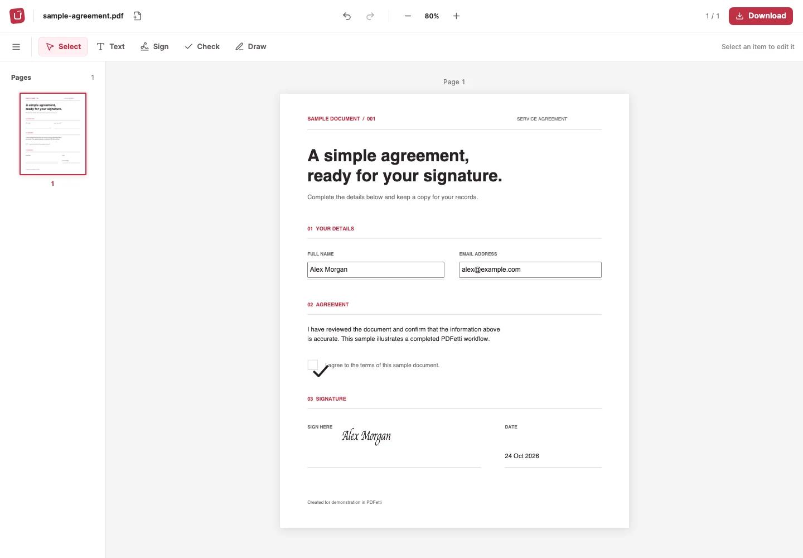
Task: Click the 'Page 1' label above document
Action: 454,82
